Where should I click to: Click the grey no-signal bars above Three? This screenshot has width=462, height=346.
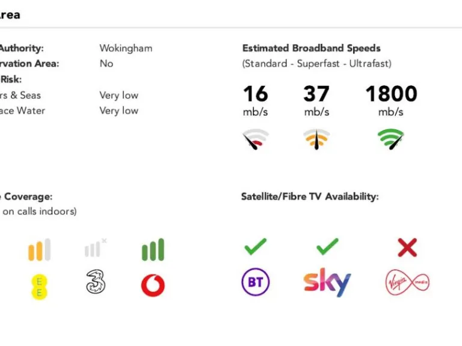pos(95,249)
